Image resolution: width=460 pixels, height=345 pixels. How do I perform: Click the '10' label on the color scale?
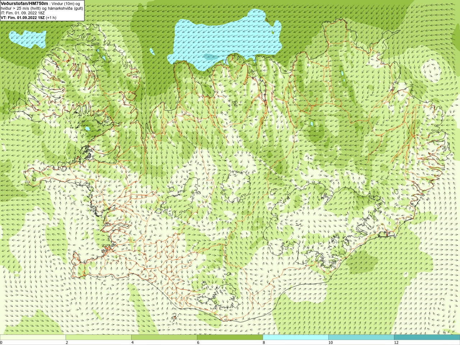pos(331,342)
